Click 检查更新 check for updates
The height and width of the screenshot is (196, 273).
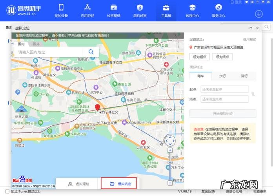pos(260,191)
